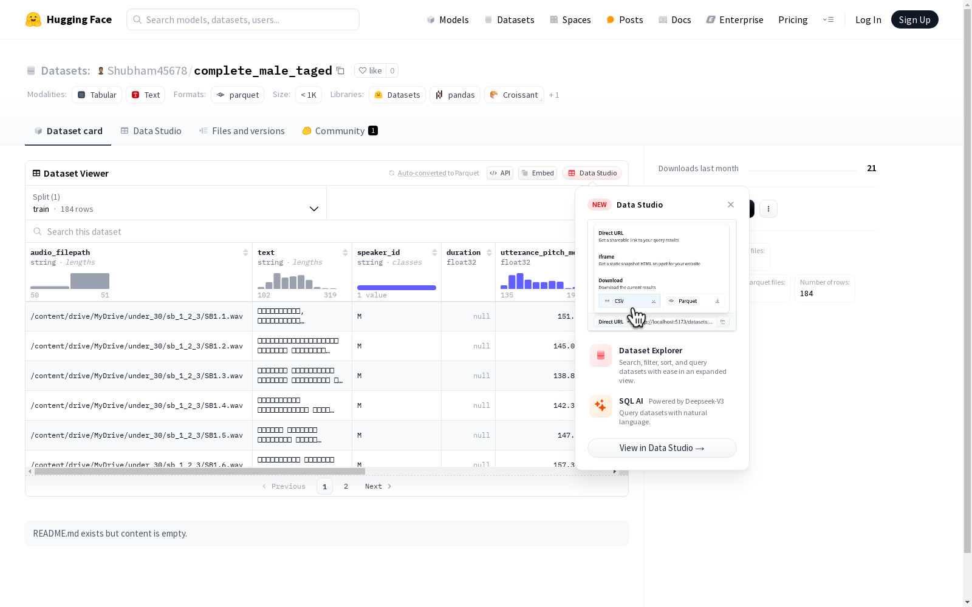Open the three-dot more options menu
The width and height of the screenshot is (972, 607).
pyautogui.click(x=768, y=209)
